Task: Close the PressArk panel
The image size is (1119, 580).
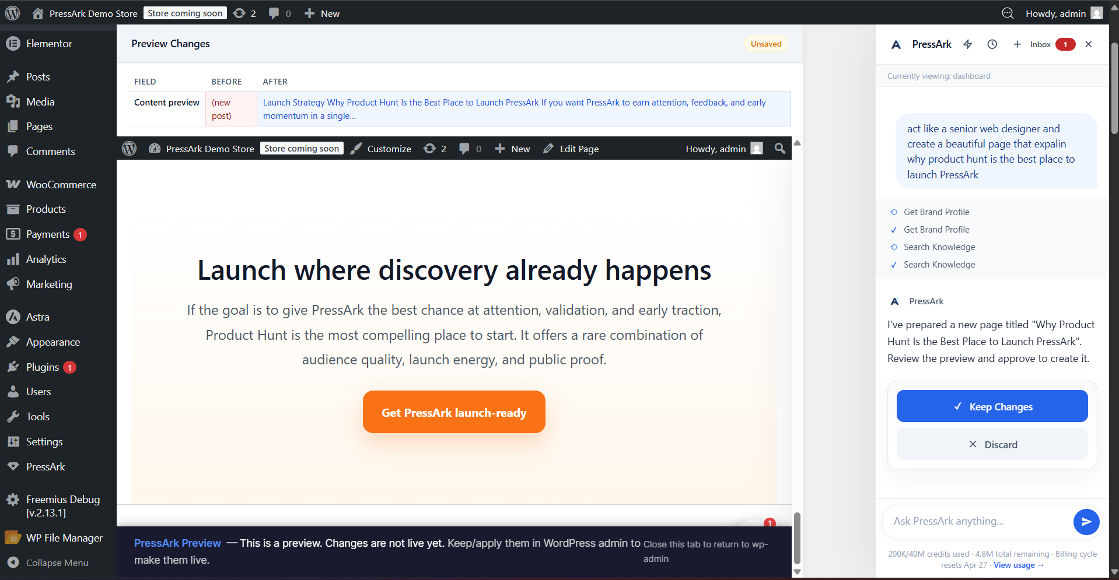Action: point(1088,44)
